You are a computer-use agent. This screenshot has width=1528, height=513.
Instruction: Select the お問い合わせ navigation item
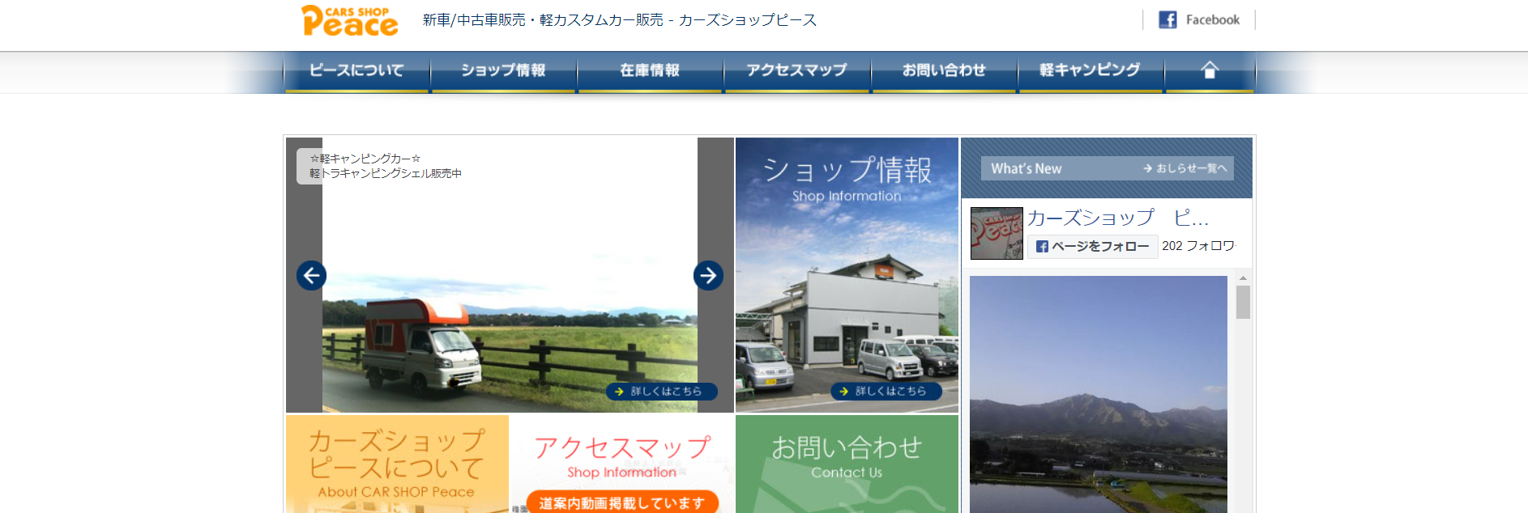tap(944, 70)
